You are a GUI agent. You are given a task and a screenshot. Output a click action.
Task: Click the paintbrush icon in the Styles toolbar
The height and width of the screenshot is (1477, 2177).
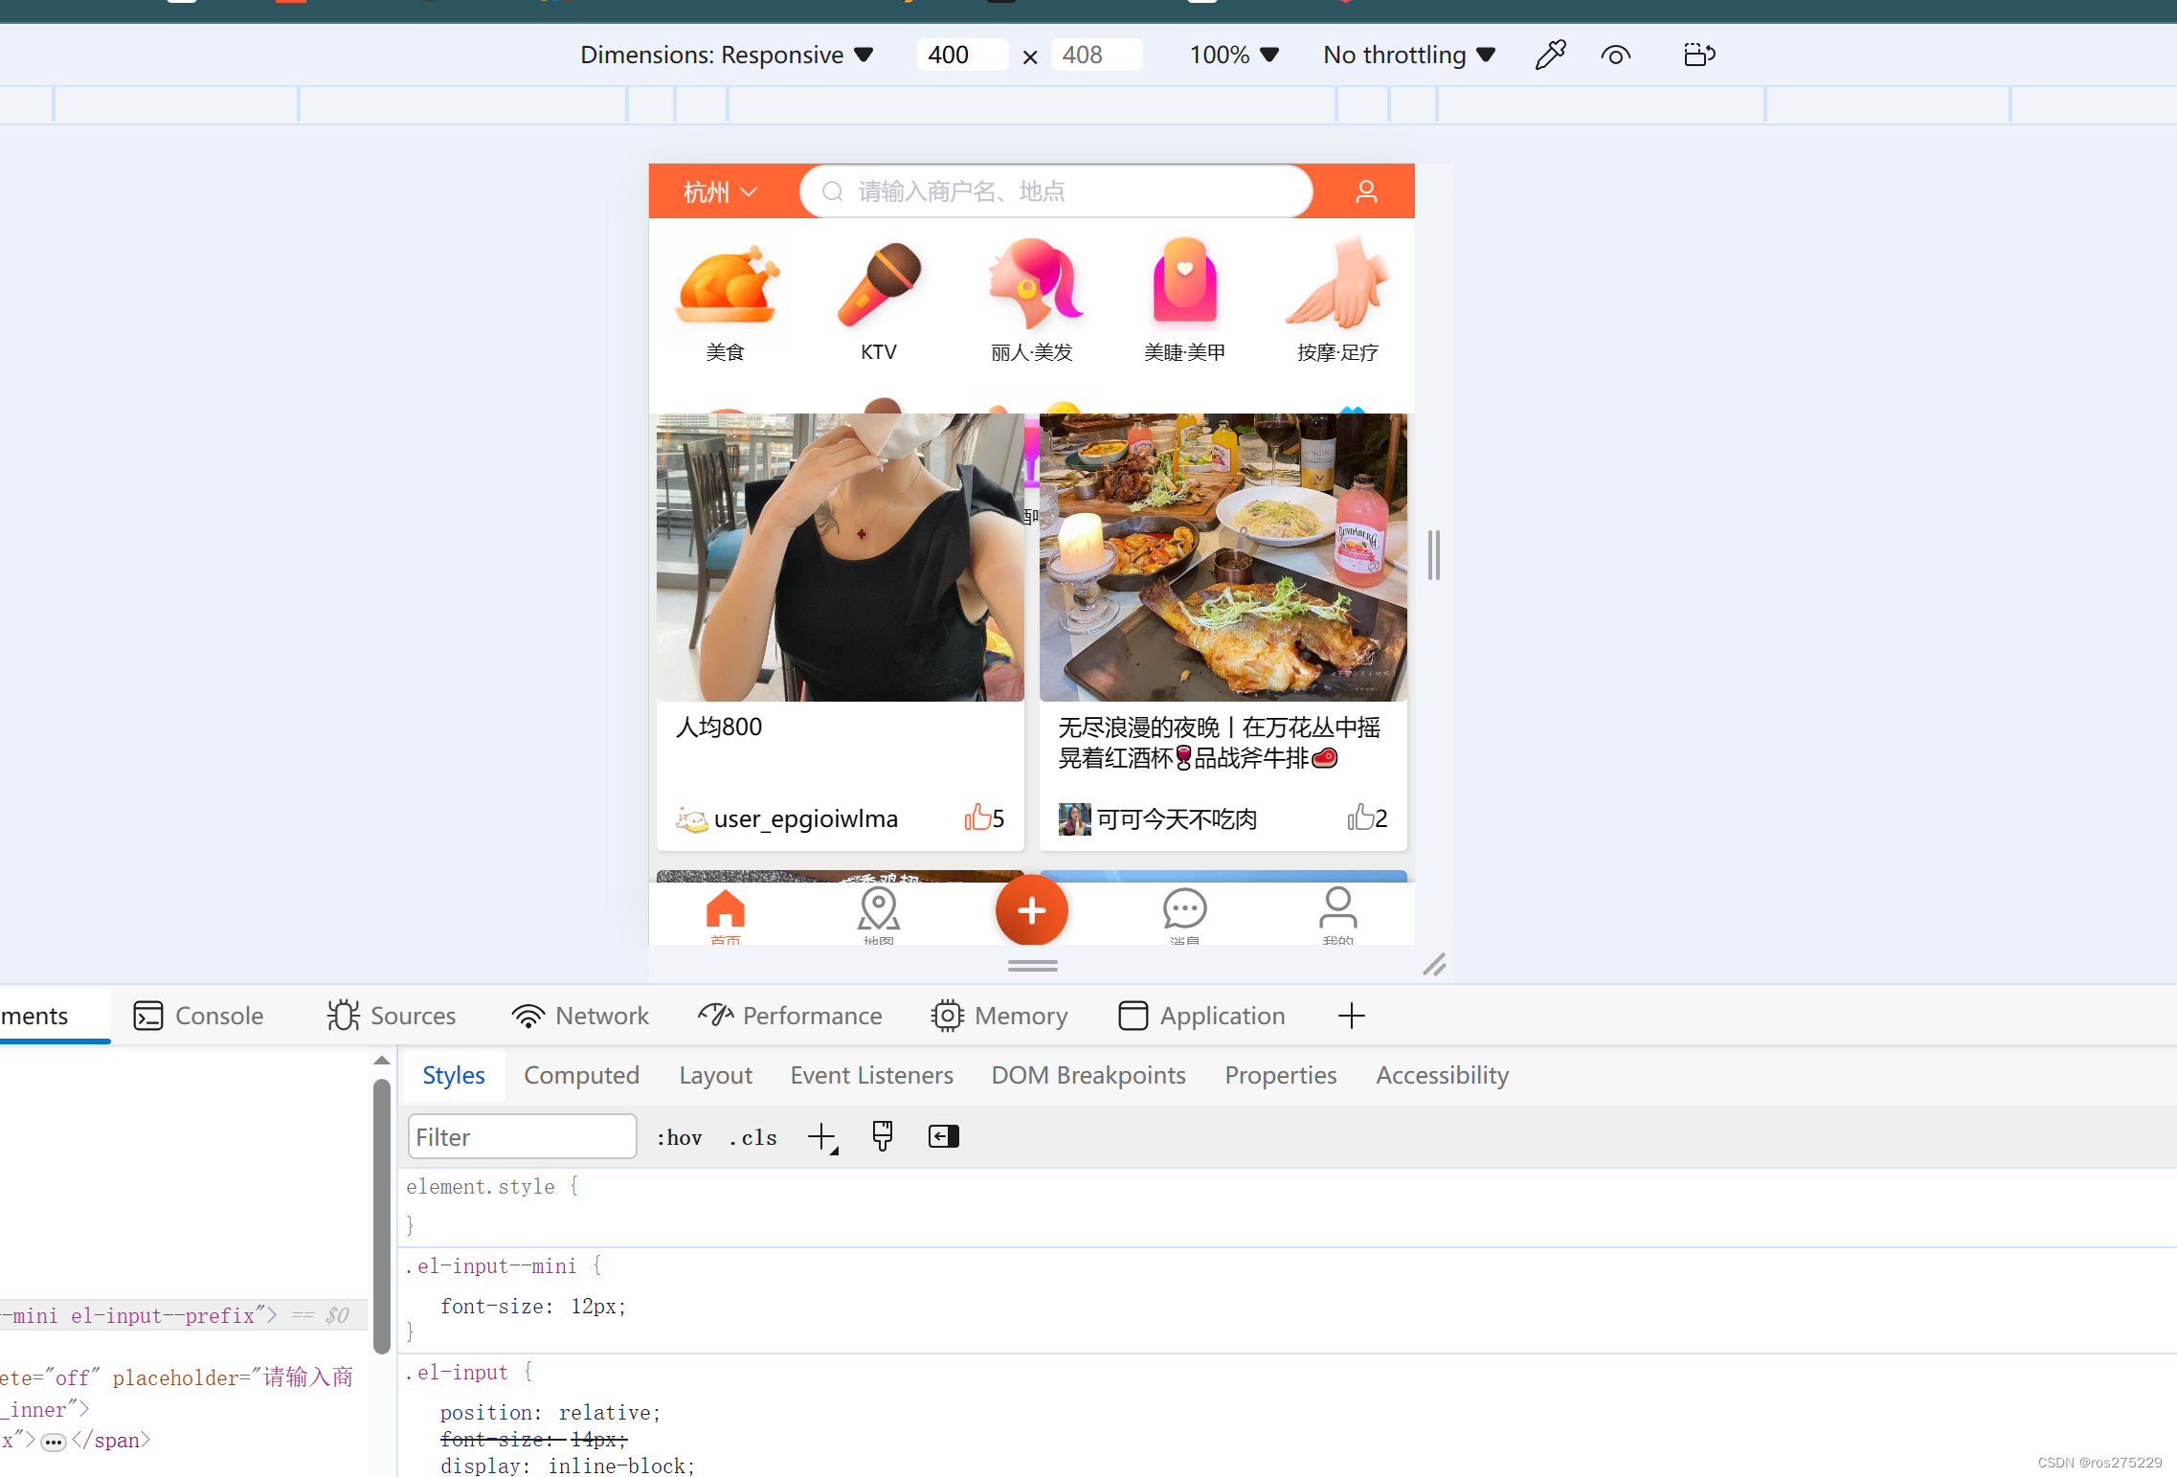[882, 1136]
